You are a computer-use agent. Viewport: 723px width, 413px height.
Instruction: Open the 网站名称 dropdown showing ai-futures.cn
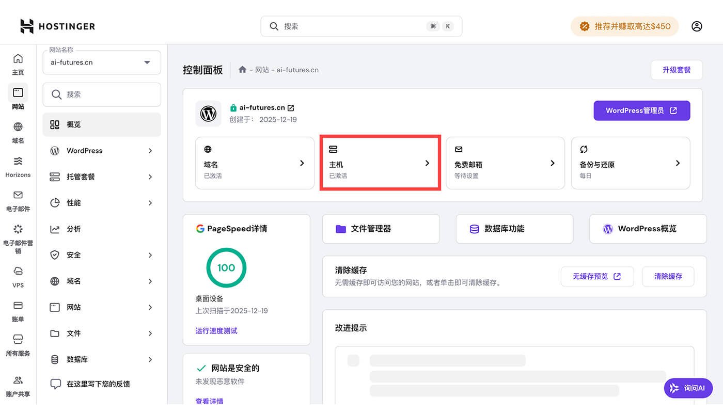click(101, 62)
